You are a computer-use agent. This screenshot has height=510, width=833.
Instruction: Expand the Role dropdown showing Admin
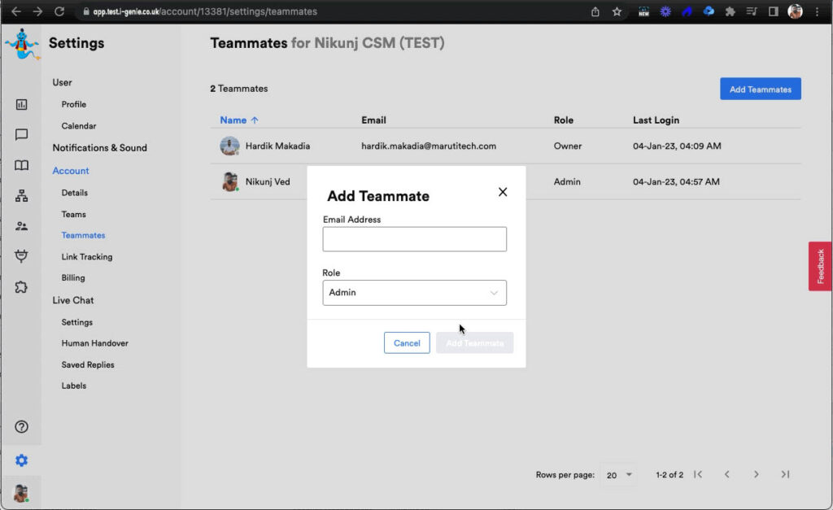[414, 293]
